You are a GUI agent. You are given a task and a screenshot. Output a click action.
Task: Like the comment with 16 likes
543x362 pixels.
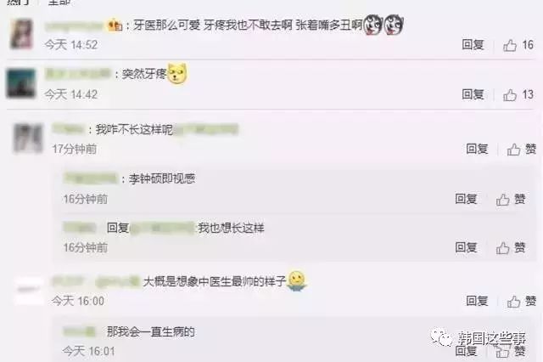pos(518,45)
